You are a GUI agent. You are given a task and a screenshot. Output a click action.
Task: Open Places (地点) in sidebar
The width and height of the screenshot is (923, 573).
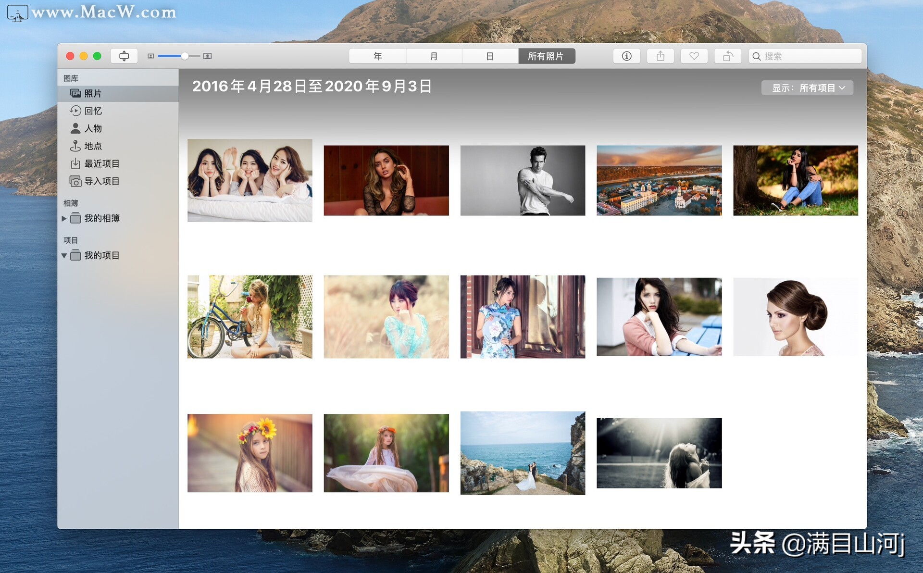93,146
